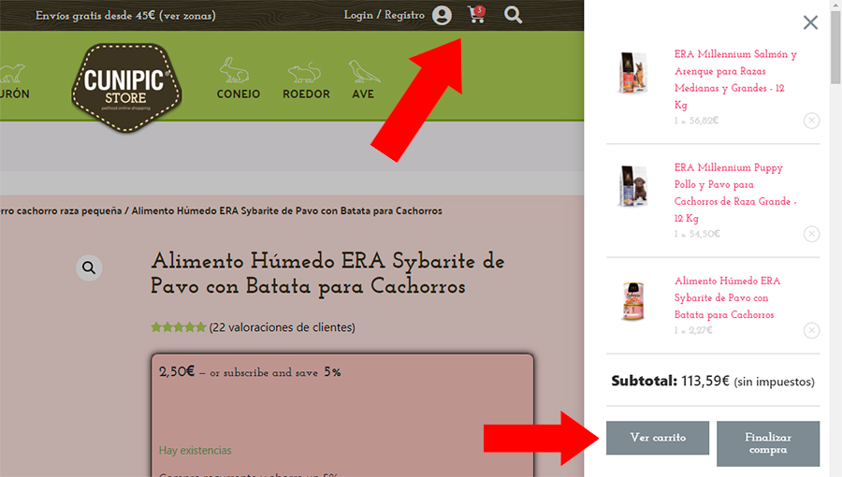Open ERA Millennium Puppy Pollo y Pavo link
This screenshot has width=842, height=477.
pos(735,193)
